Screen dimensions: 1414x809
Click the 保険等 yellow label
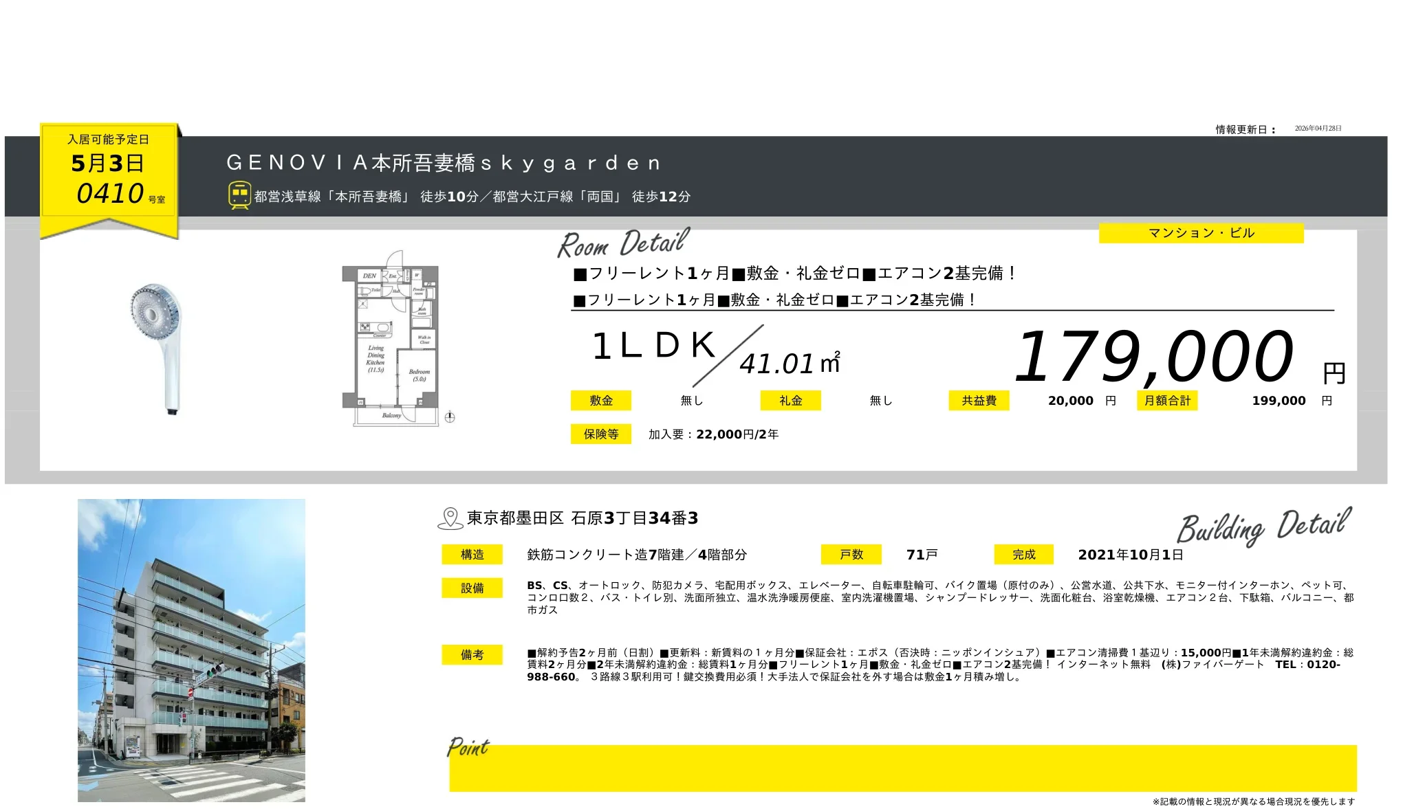(x=600, y=434)
